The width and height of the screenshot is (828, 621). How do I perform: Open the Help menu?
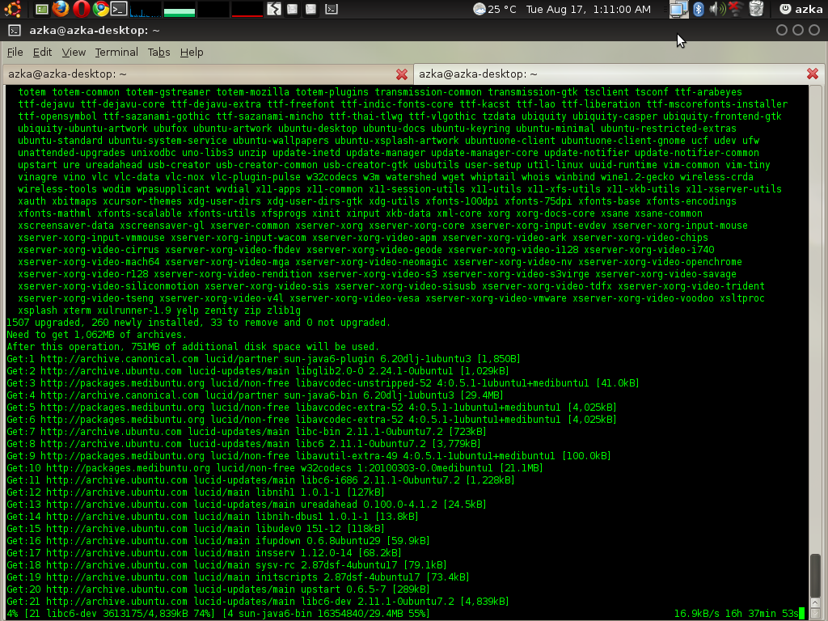click(191, 53)
